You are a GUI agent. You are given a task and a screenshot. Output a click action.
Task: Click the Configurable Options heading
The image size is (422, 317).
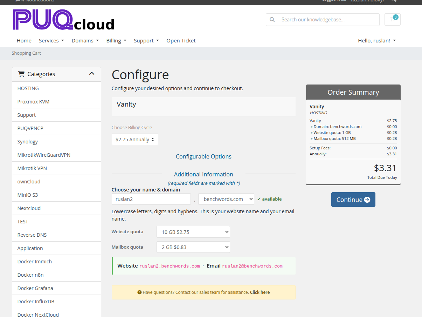(x=203, y=156)
